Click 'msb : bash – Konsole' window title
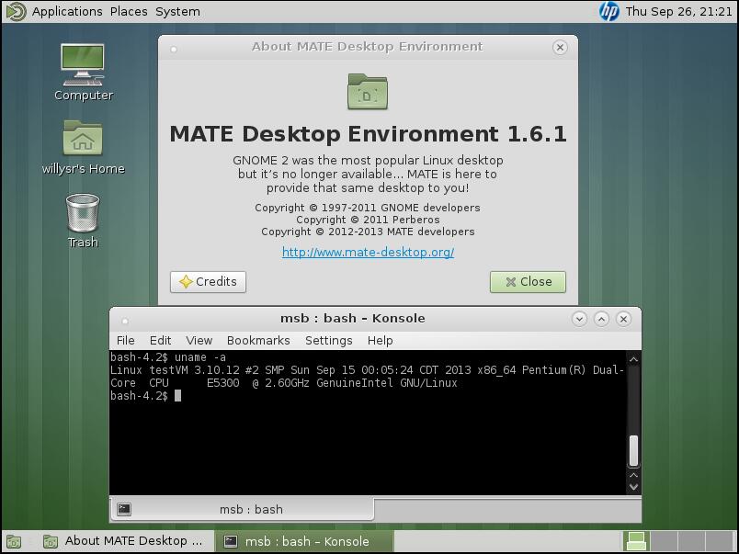This screenshot has width=739, height=554. [x=353, y=319]
